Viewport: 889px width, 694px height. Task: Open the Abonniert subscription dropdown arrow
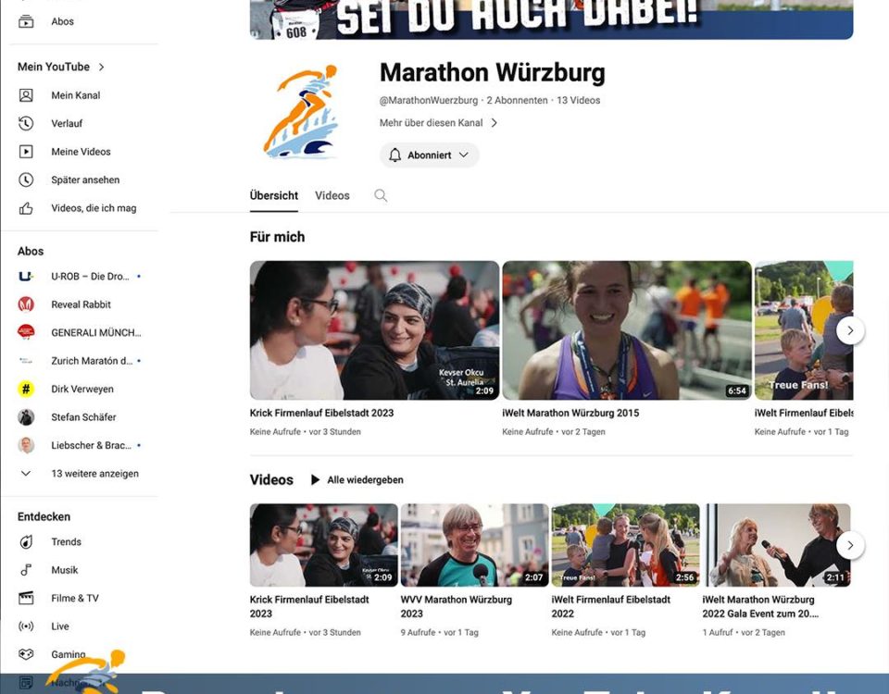[464, 155]
